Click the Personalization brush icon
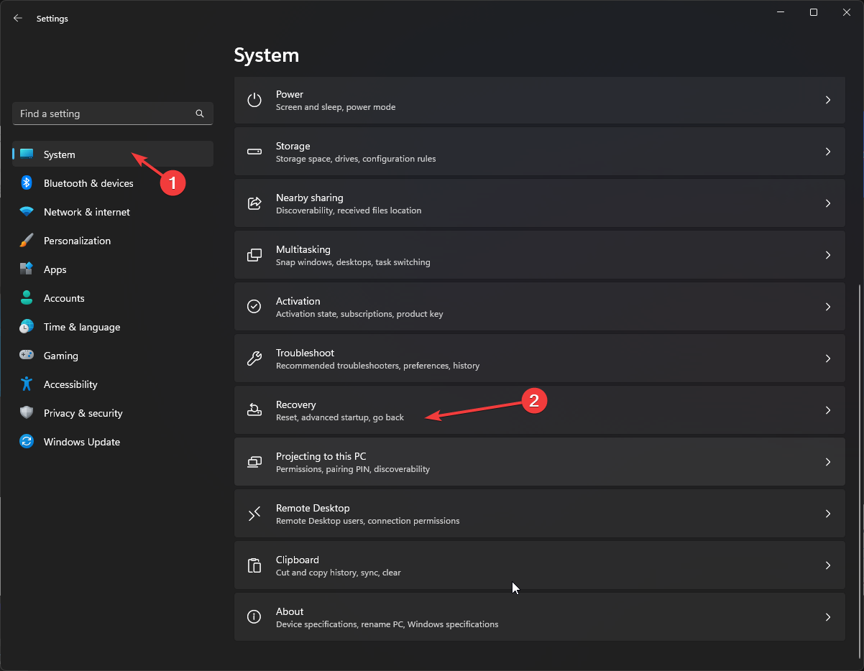Image resolution: width=864 pixels, height=671 pixels. [x=27, y=240]
